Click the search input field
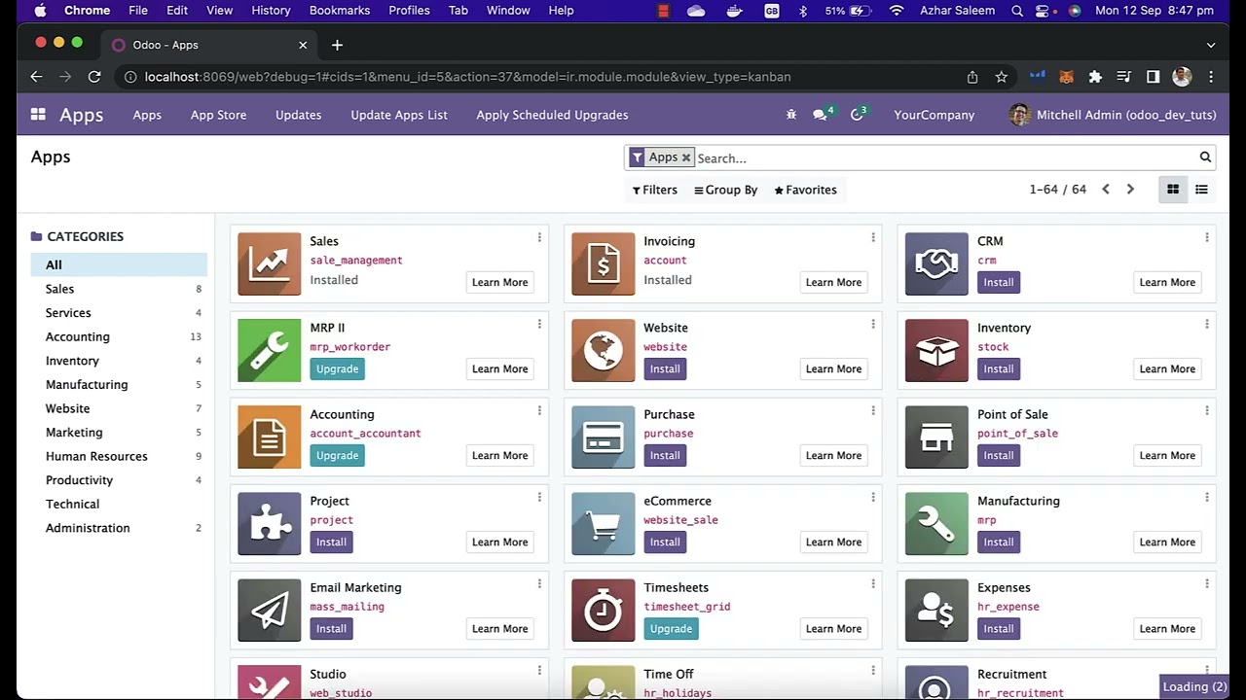Screen dimensions: 1246x700 (944, 157)
